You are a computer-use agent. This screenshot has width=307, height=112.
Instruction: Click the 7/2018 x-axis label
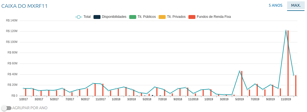click(162, 99)
